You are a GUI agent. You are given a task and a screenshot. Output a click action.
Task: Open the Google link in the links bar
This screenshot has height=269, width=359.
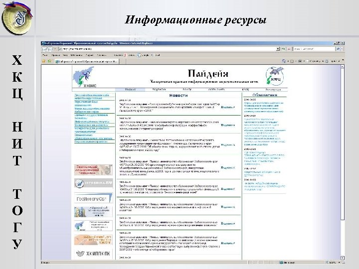[143, 55]
